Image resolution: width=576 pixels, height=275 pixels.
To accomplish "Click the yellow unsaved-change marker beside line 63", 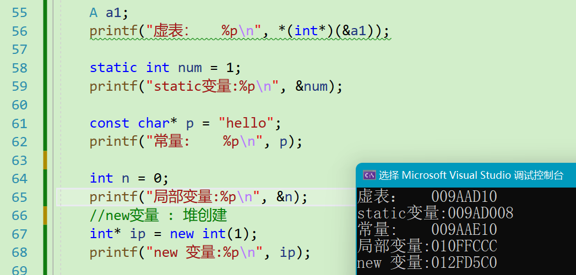I will 45,160.
